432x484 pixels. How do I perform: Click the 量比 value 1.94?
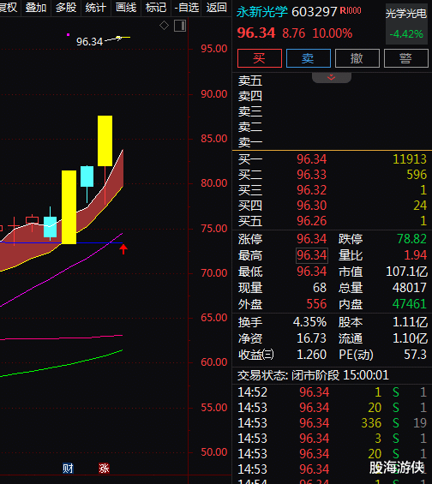point(416,255)
